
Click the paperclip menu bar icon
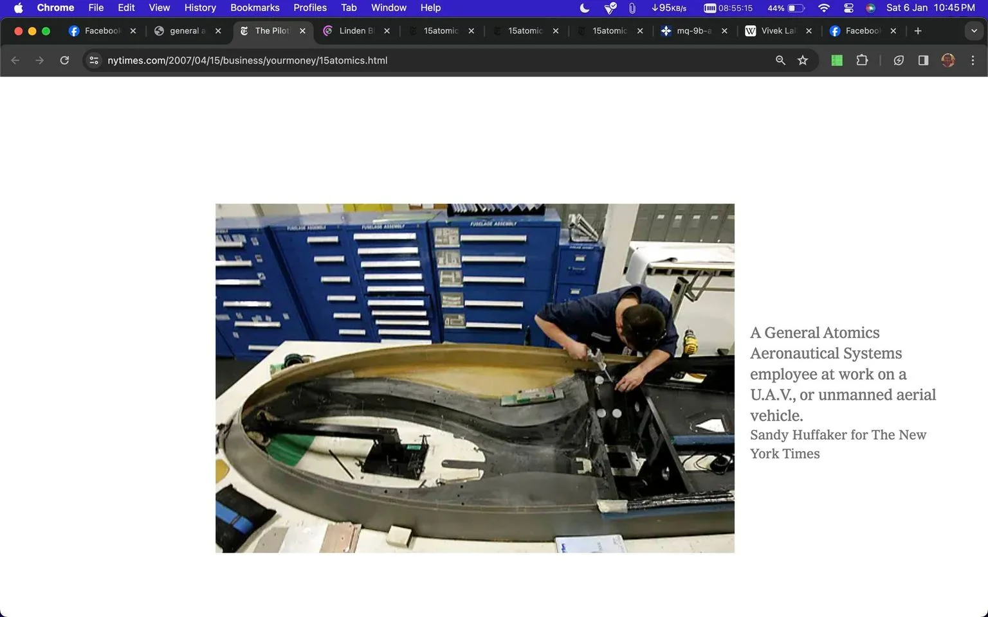[632, 8]
